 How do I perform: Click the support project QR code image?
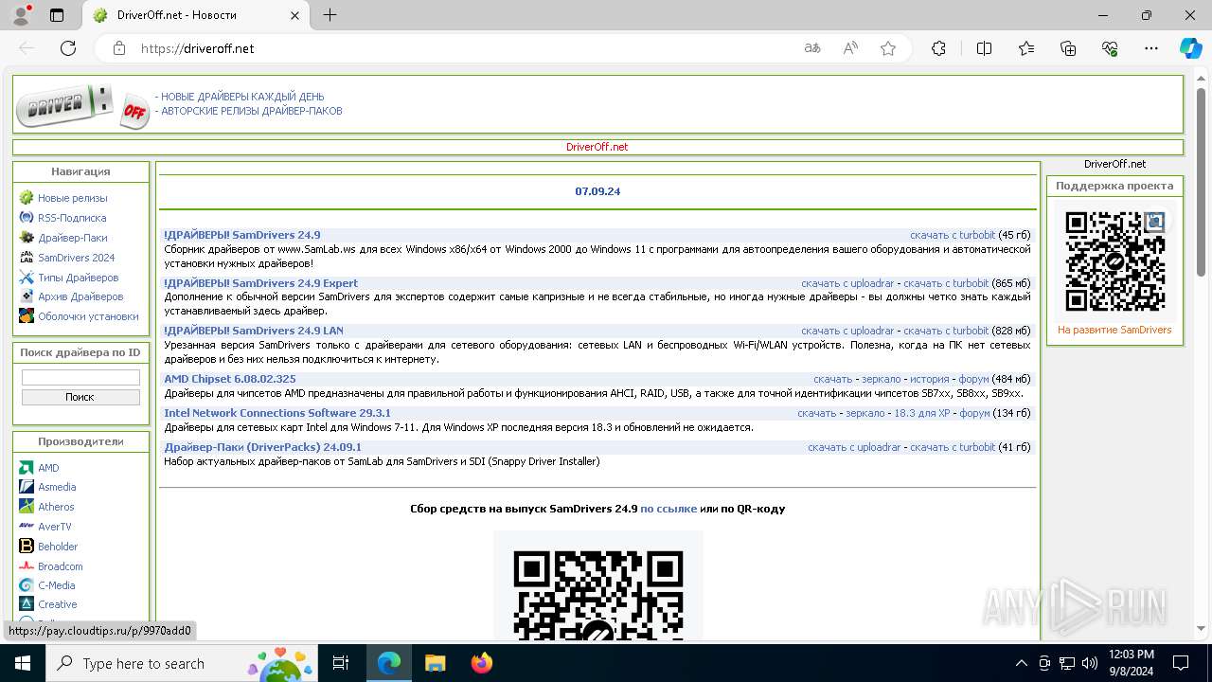point(1114,260)
